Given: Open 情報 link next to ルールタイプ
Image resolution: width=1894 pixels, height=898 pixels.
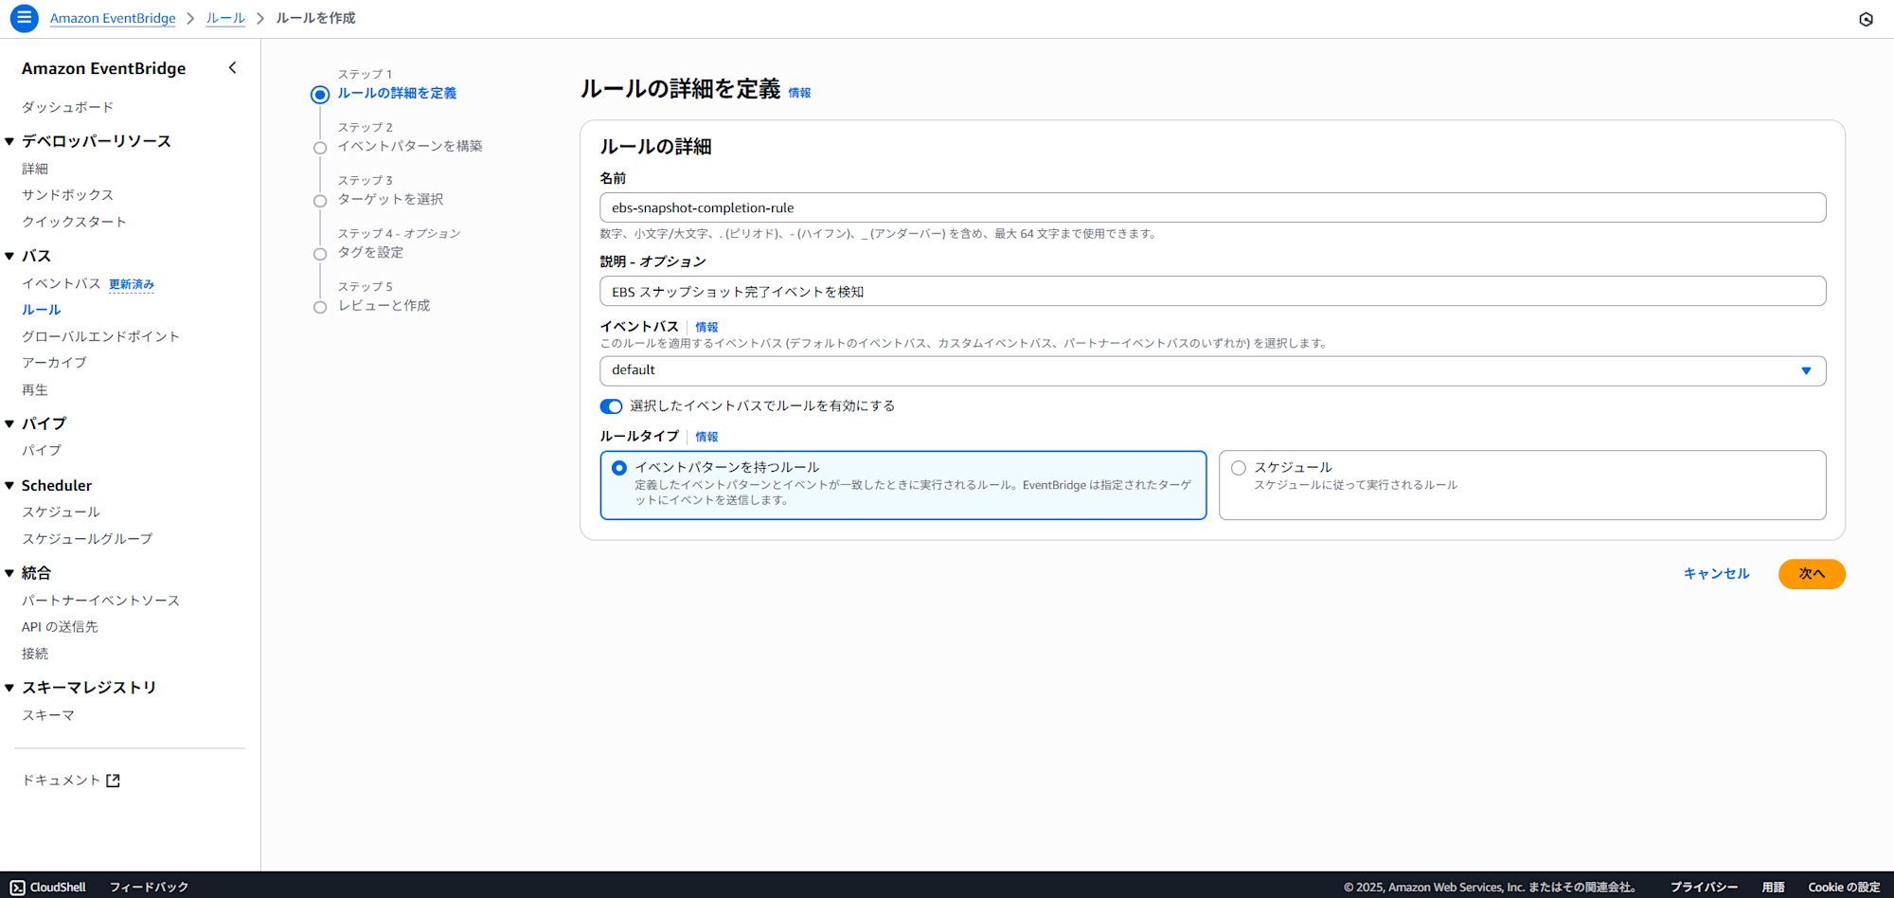Looking at the screenshot, I should pyautogui.click(x=706, y=437).
